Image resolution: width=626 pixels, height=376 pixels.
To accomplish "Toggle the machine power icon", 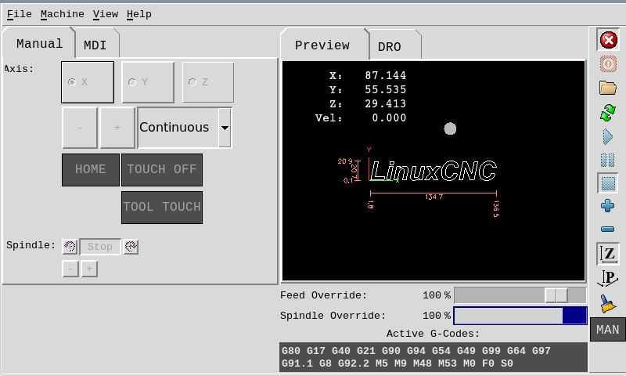I will [x=609, y=64].
